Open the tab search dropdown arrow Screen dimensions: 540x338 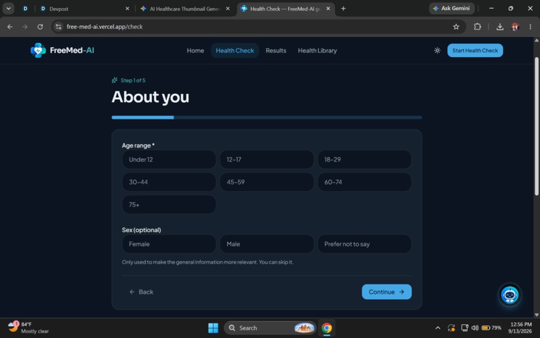8,9
